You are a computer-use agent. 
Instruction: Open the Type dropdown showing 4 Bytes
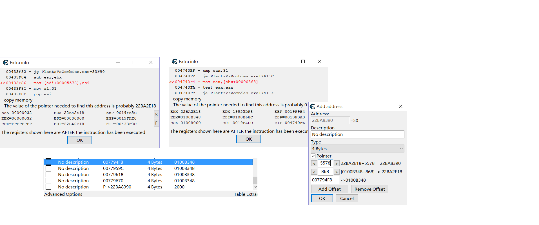[358, 148]
